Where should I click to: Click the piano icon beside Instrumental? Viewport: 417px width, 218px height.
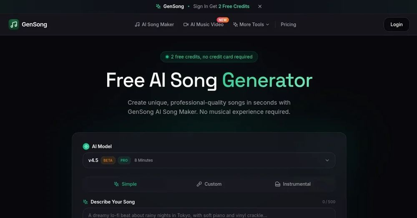pos(278,184)
